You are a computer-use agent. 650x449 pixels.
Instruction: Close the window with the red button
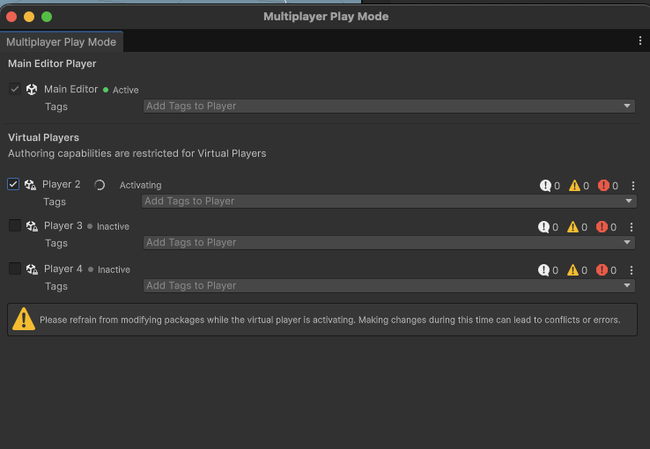[x=11, y=17]
